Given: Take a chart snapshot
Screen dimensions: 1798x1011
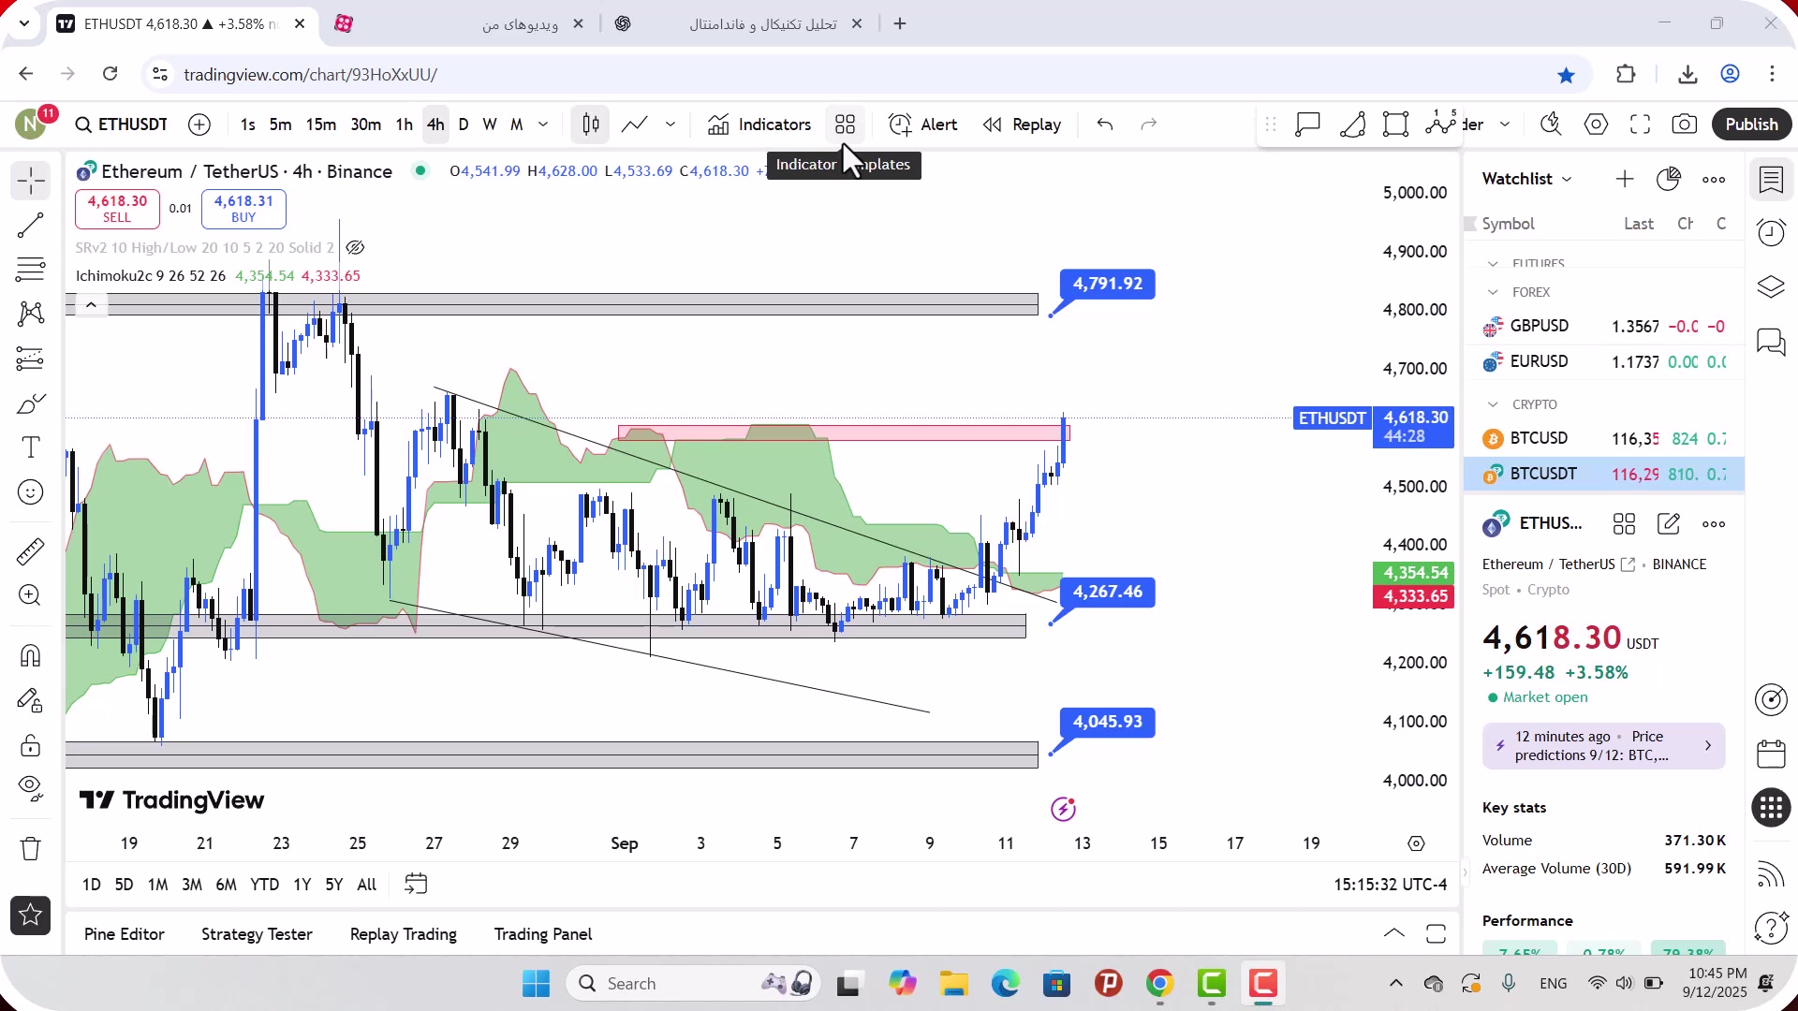Looking at the screenshot, I should pyautogui.click(x=1685, y=125).
